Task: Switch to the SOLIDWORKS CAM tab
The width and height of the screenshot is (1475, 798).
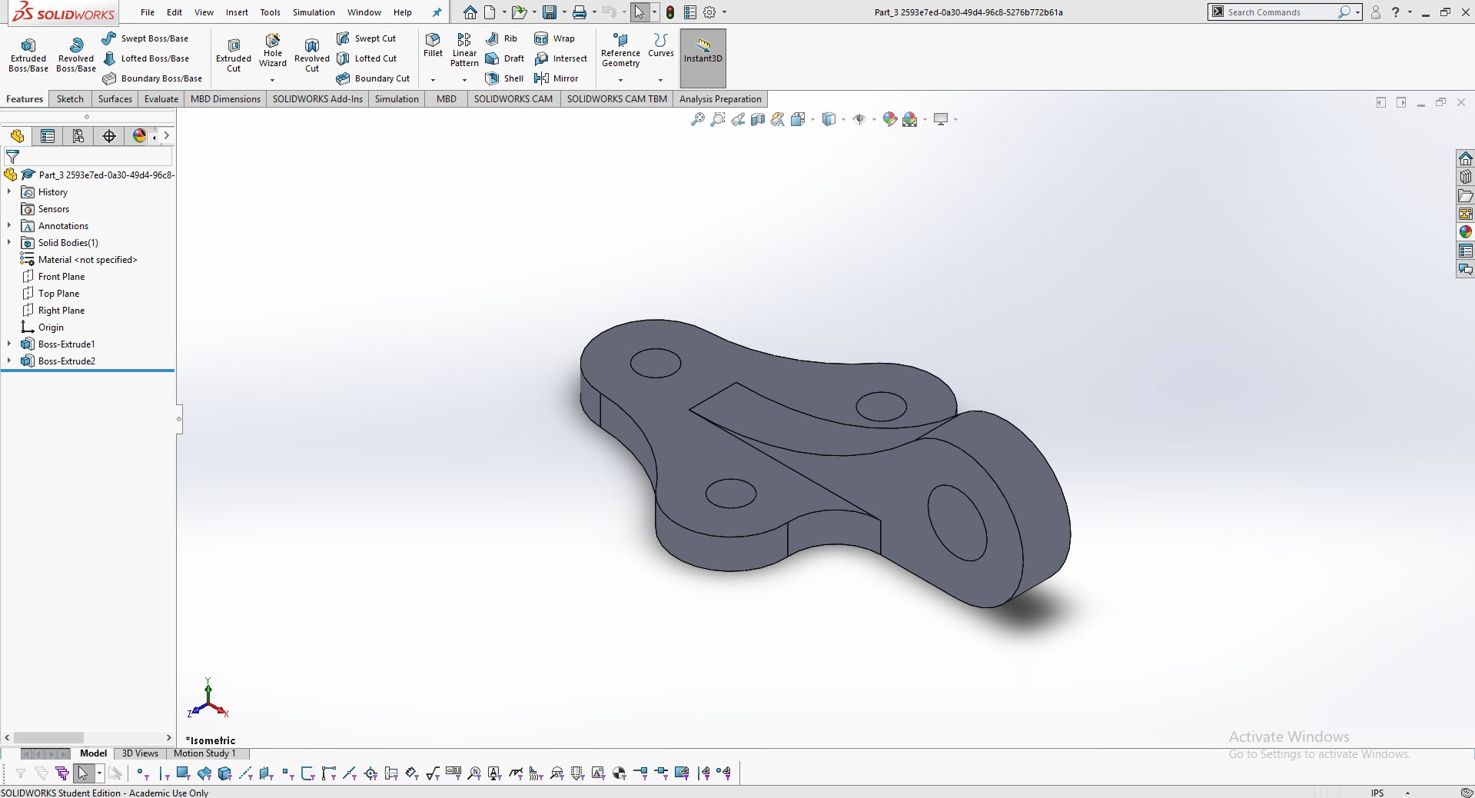Action: pyautogui.click(x=513, y=98)
